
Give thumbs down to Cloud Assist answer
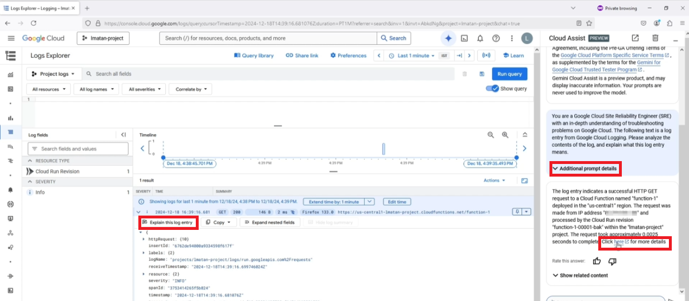point(612,261)
